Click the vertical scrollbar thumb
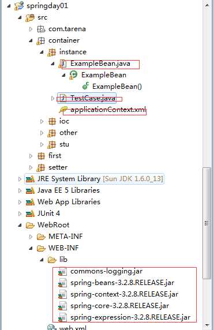The image size is (214, 330). [207, 223]
